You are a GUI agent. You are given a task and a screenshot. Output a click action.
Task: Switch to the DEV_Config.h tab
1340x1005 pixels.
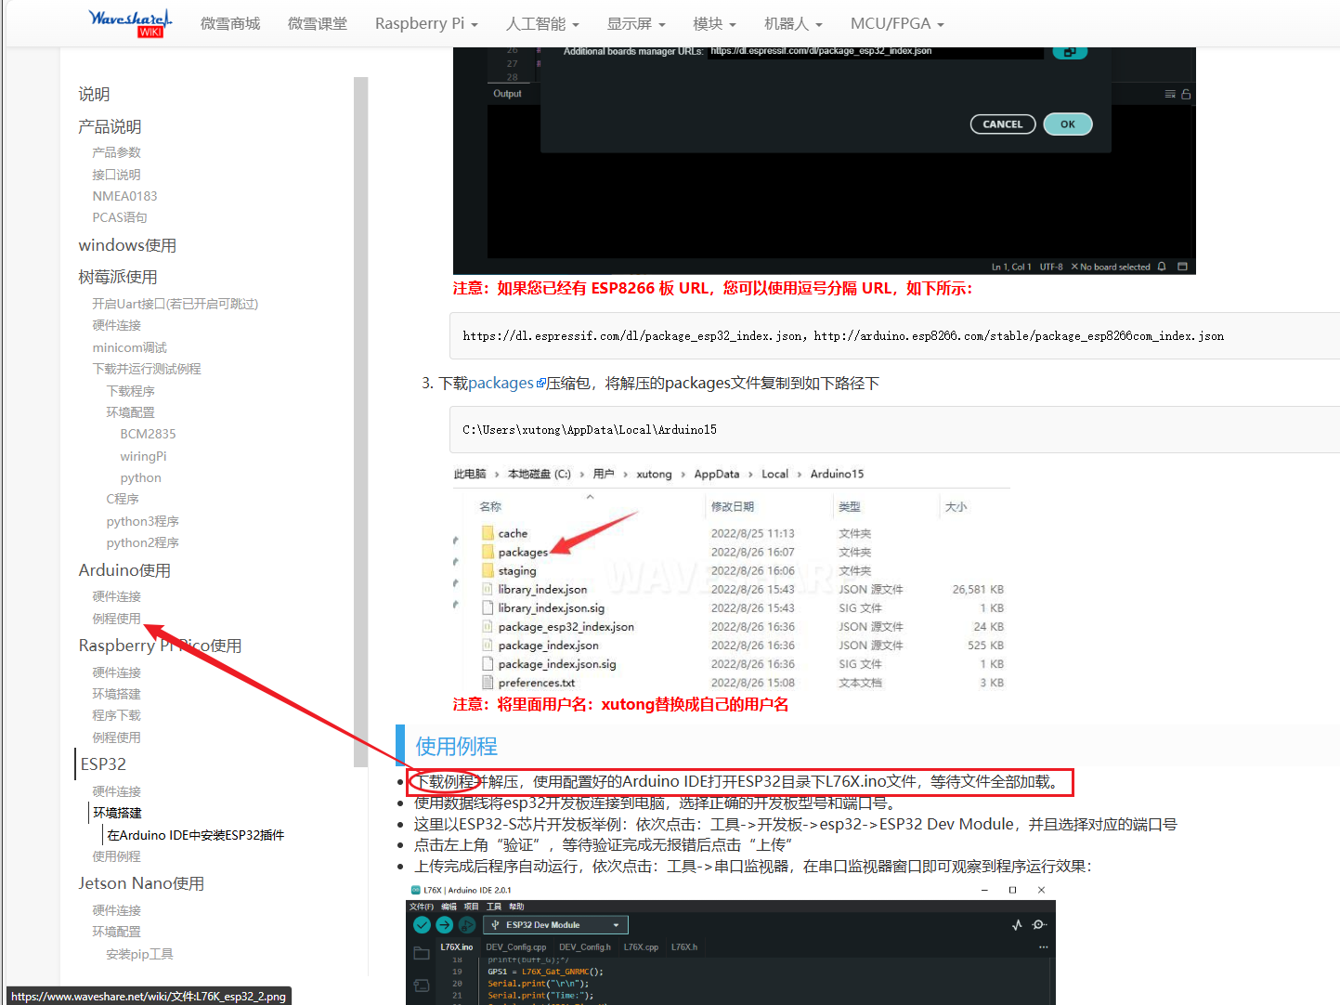pos(585,947)
